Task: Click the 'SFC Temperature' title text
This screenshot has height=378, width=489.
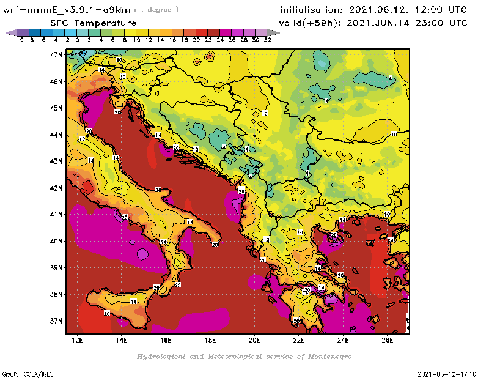Action: [x=94, y=23]
